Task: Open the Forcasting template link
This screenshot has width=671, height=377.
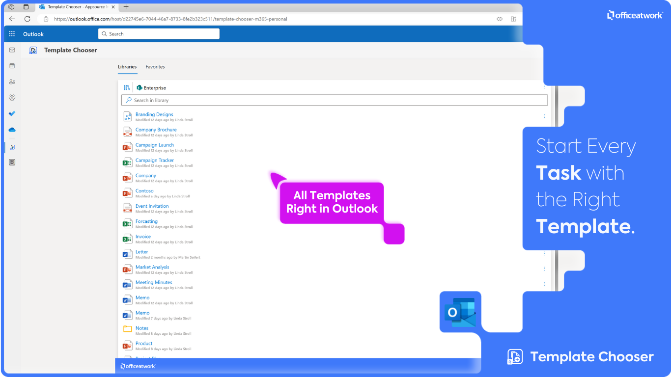Action: 146,221
